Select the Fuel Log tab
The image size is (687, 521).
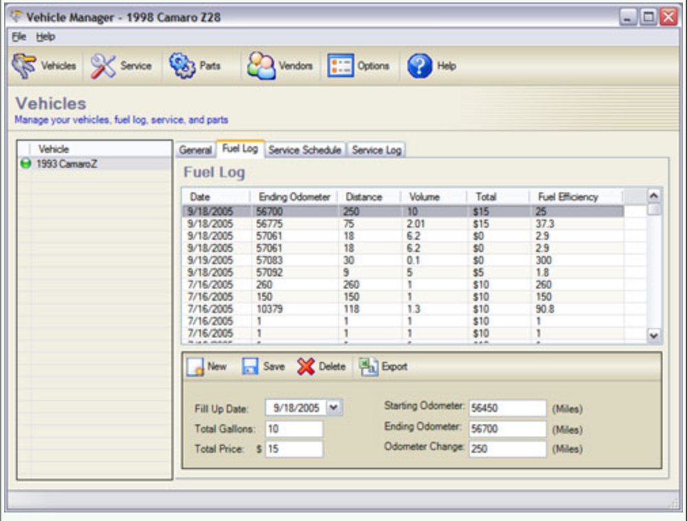240,148
